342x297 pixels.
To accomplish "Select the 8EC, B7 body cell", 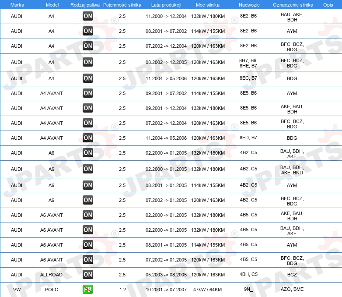I will click(x=248, y=78).
